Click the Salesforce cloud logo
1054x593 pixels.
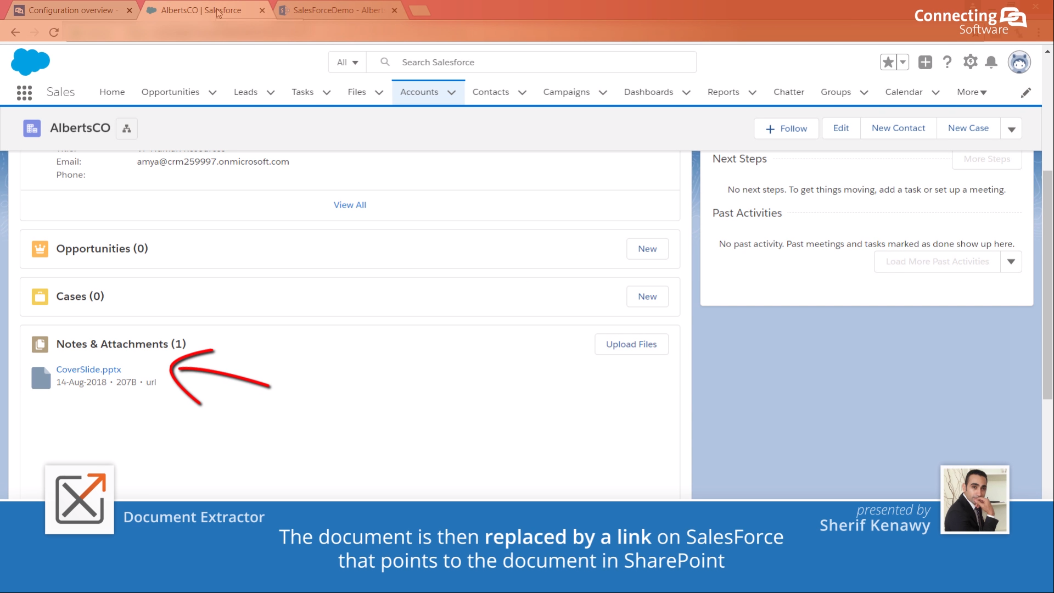[x=31, y=61]
